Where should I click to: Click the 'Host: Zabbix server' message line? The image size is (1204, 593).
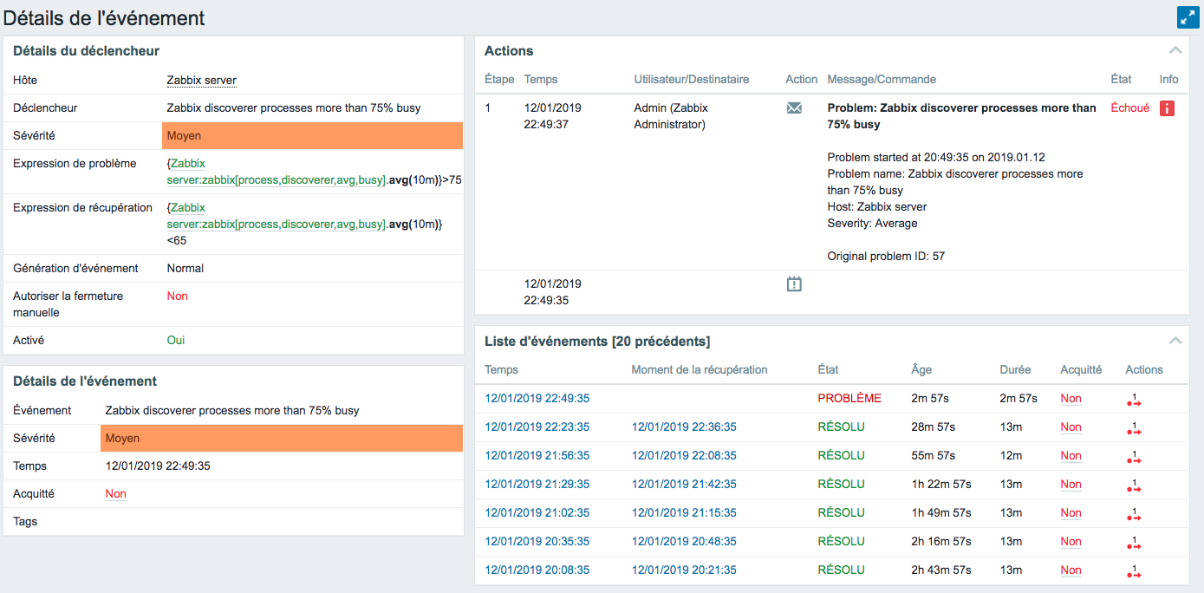point(877,207)
